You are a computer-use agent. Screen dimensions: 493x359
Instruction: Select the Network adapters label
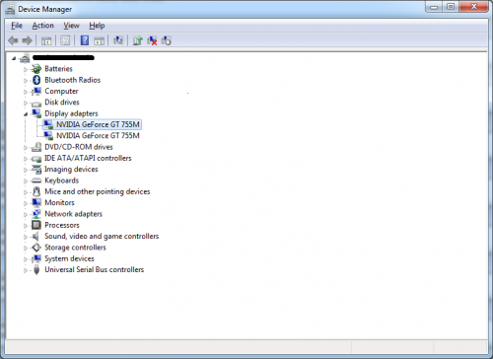[x=73, y=214]
